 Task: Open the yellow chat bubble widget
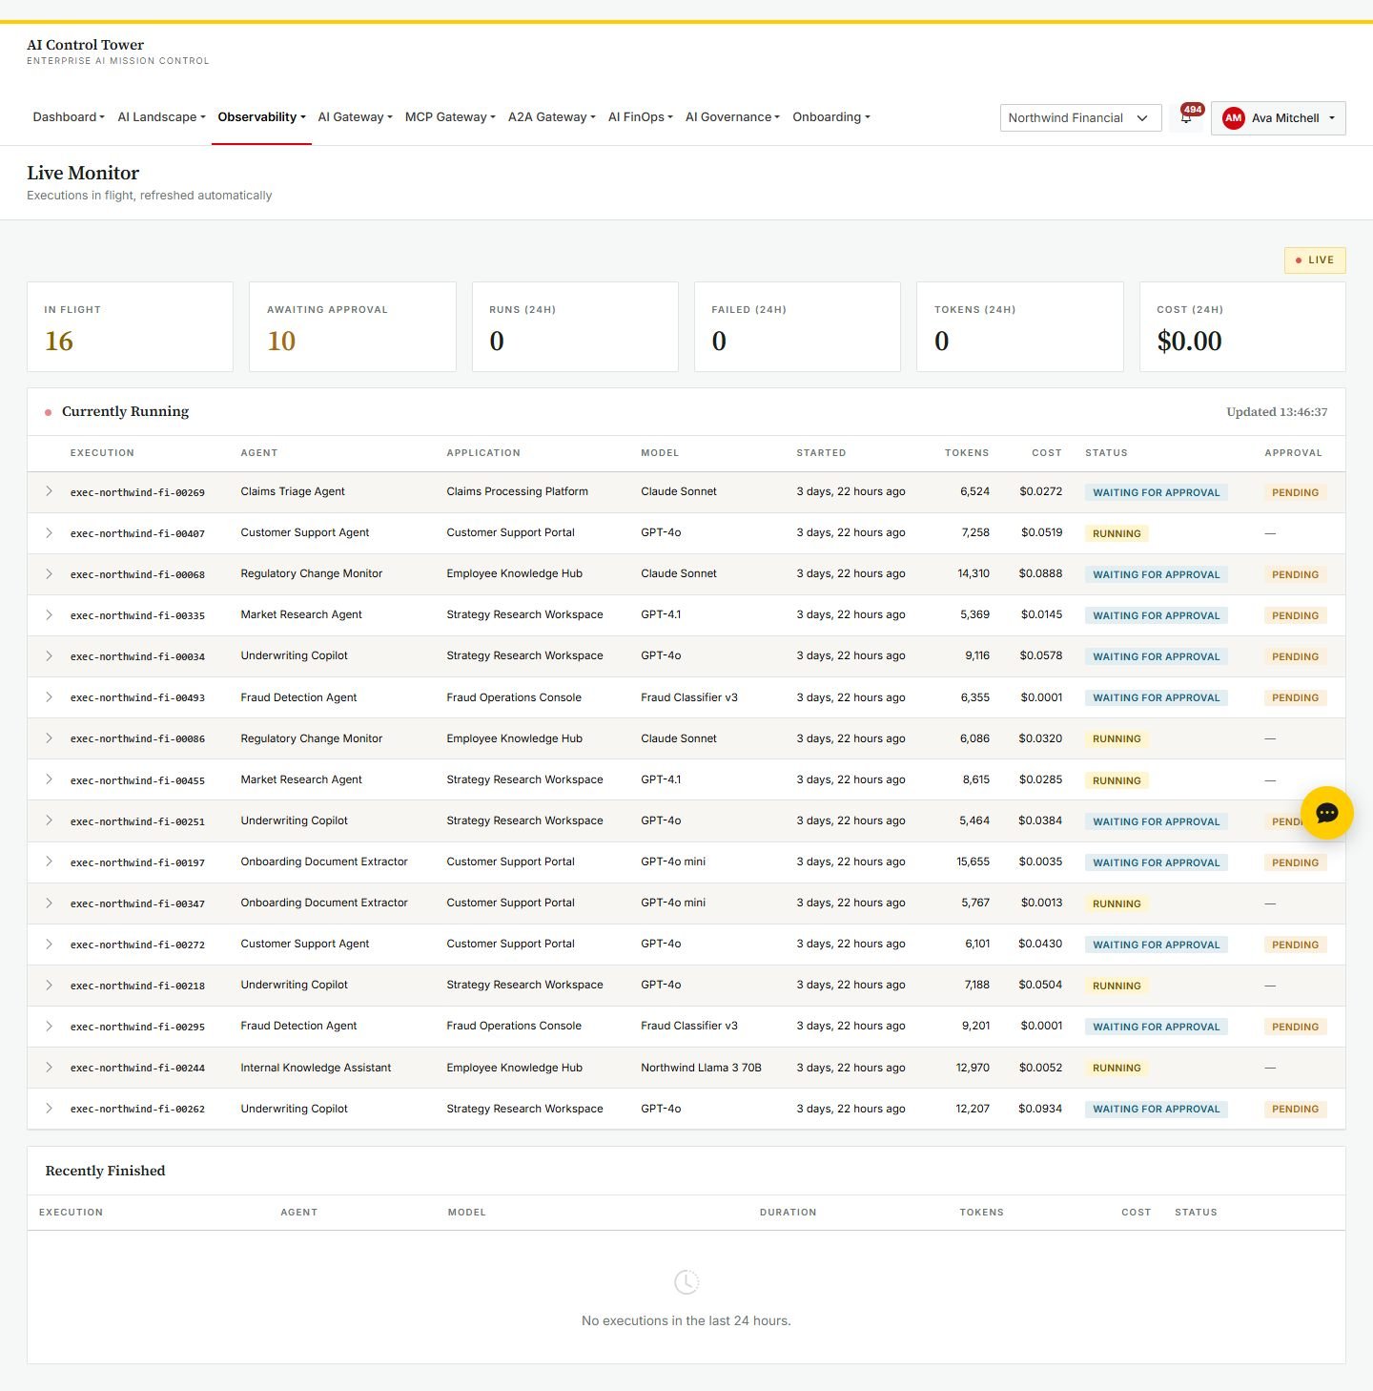1326,813
